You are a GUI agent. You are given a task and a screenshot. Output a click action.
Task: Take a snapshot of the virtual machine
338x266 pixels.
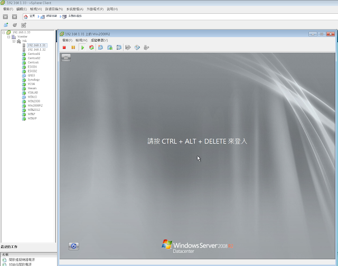[100, 47]
